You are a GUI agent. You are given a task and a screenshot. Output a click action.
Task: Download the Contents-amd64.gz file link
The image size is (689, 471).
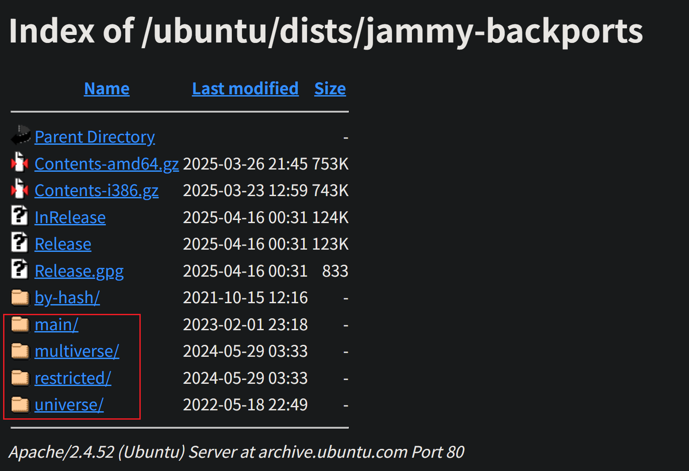[107, 164]
